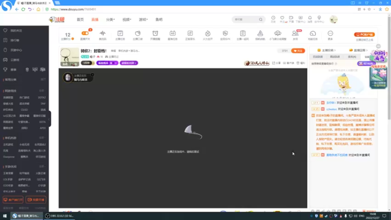
Task: Open the user avatar in the header
Action: pyautogui.click(x=333, y=20)
